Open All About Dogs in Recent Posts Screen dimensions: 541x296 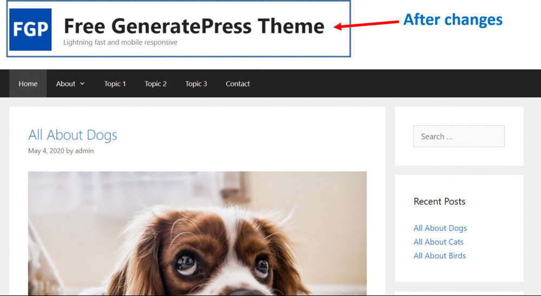pyautogui.click(x=440, y=228)
